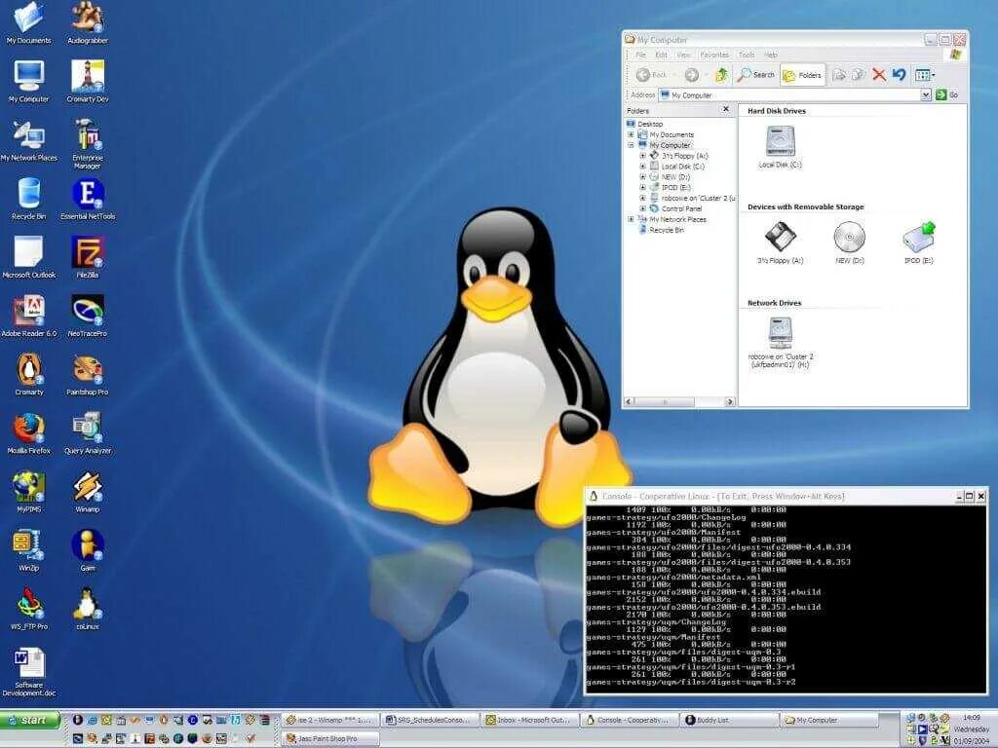Image resolution: width=998 pixels, height=748 pixels.
Task: Select the Paintshop Pro desktop icon
Action: click(x=88, y=374)
